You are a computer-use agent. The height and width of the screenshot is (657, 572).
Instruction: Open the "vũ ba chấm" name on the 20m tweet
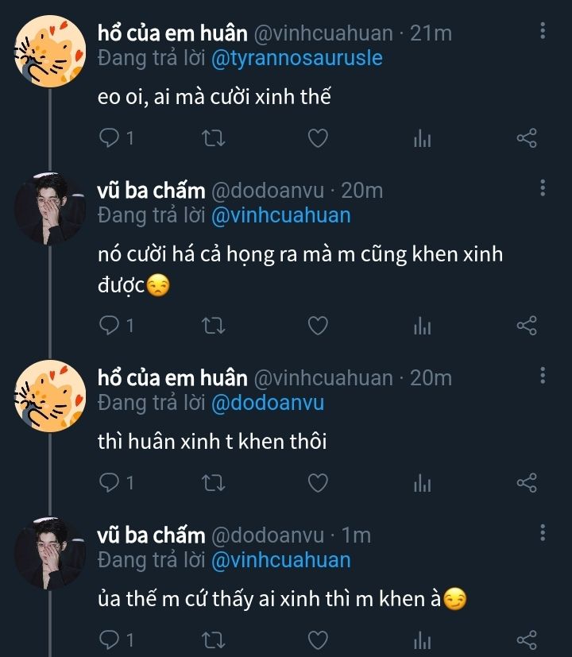(151, 191)
